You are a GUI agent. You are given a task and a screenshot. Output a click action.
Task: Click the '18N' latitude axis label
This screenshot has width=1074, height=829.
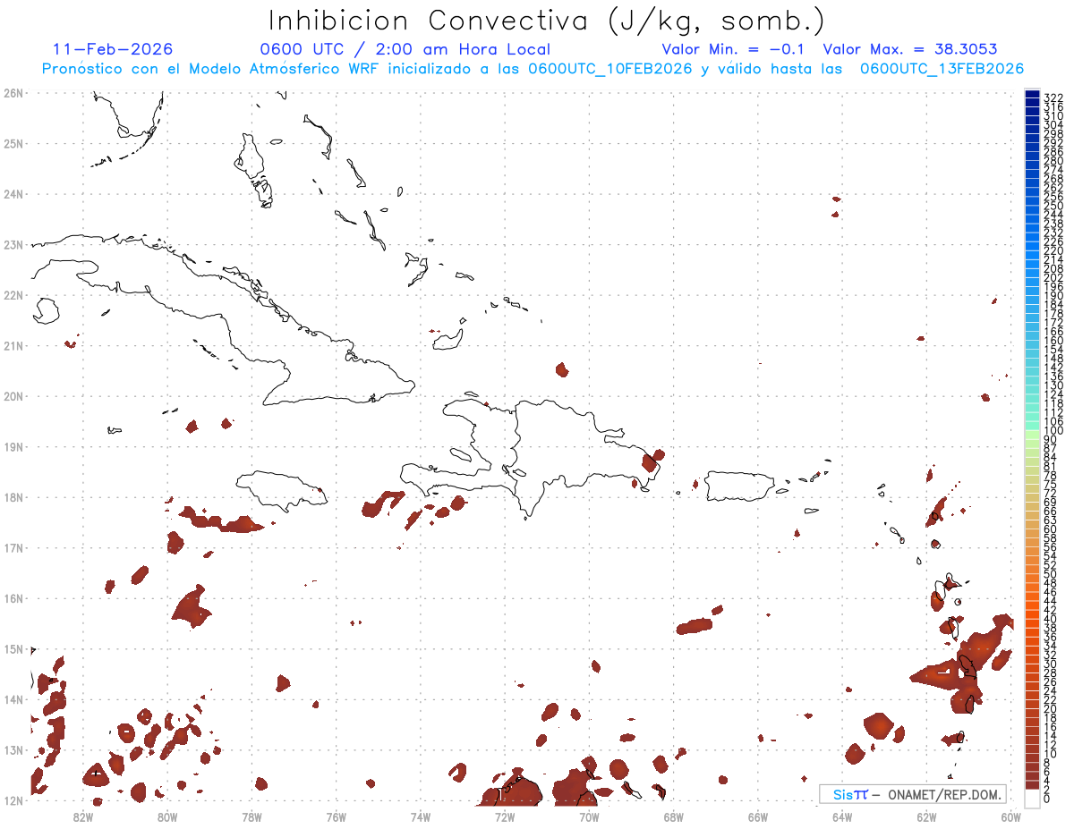point(13,497)
